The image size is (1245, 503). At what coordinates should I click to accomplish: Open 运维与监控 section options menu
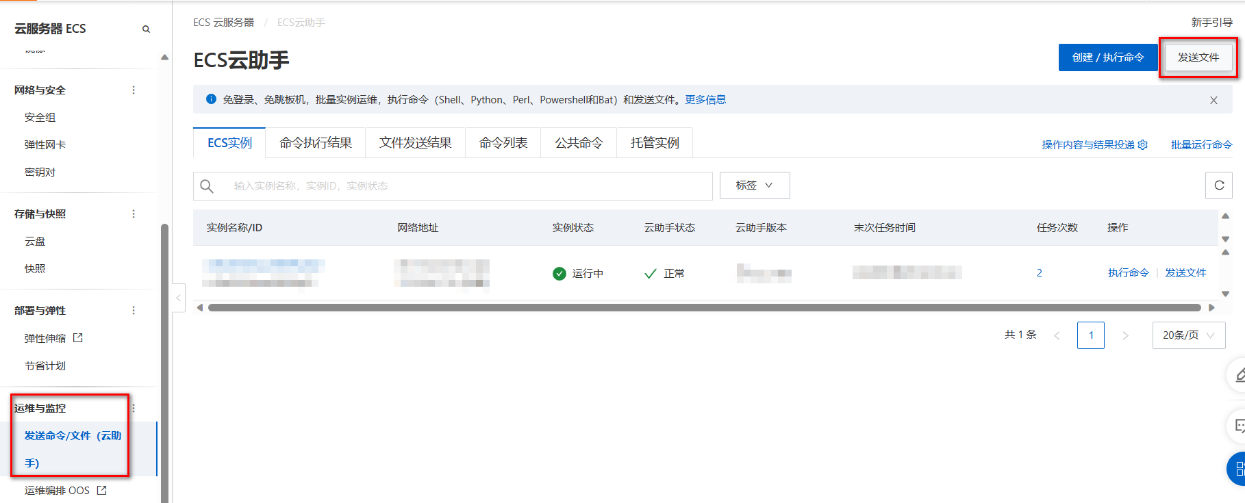pos(134,408)
